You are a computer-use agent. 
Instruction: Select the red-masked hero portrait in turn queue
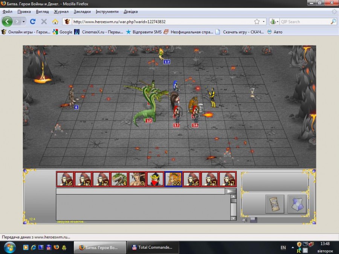click(x=155, y=179)
